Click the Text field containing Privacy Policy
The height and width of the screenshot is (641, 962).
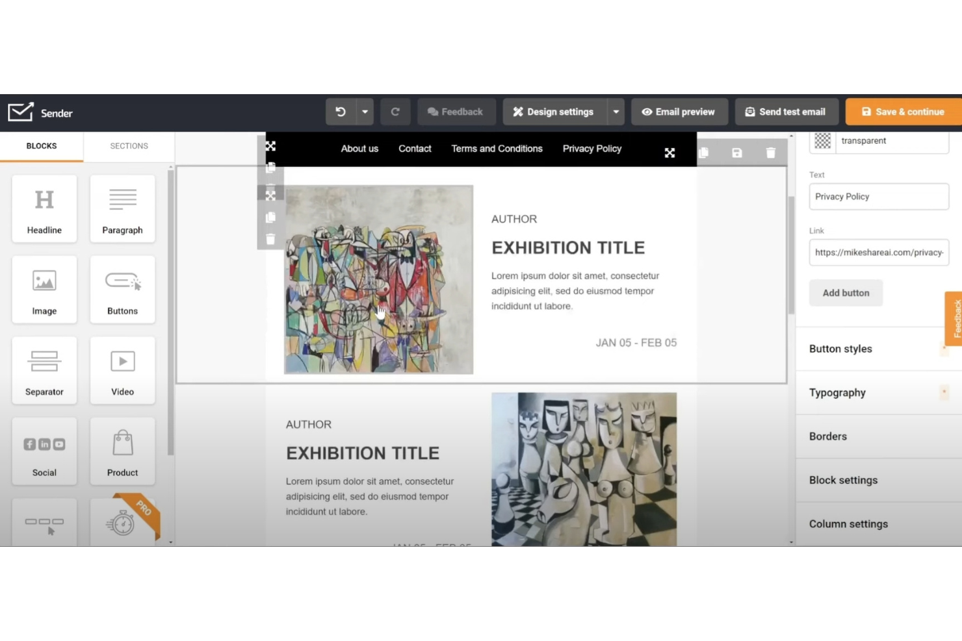879,197
